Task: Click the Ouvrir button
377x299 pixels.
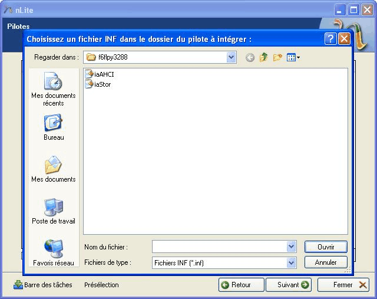Action: (326, 247)
